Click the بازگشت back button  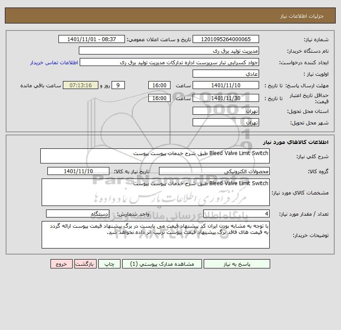85,264
